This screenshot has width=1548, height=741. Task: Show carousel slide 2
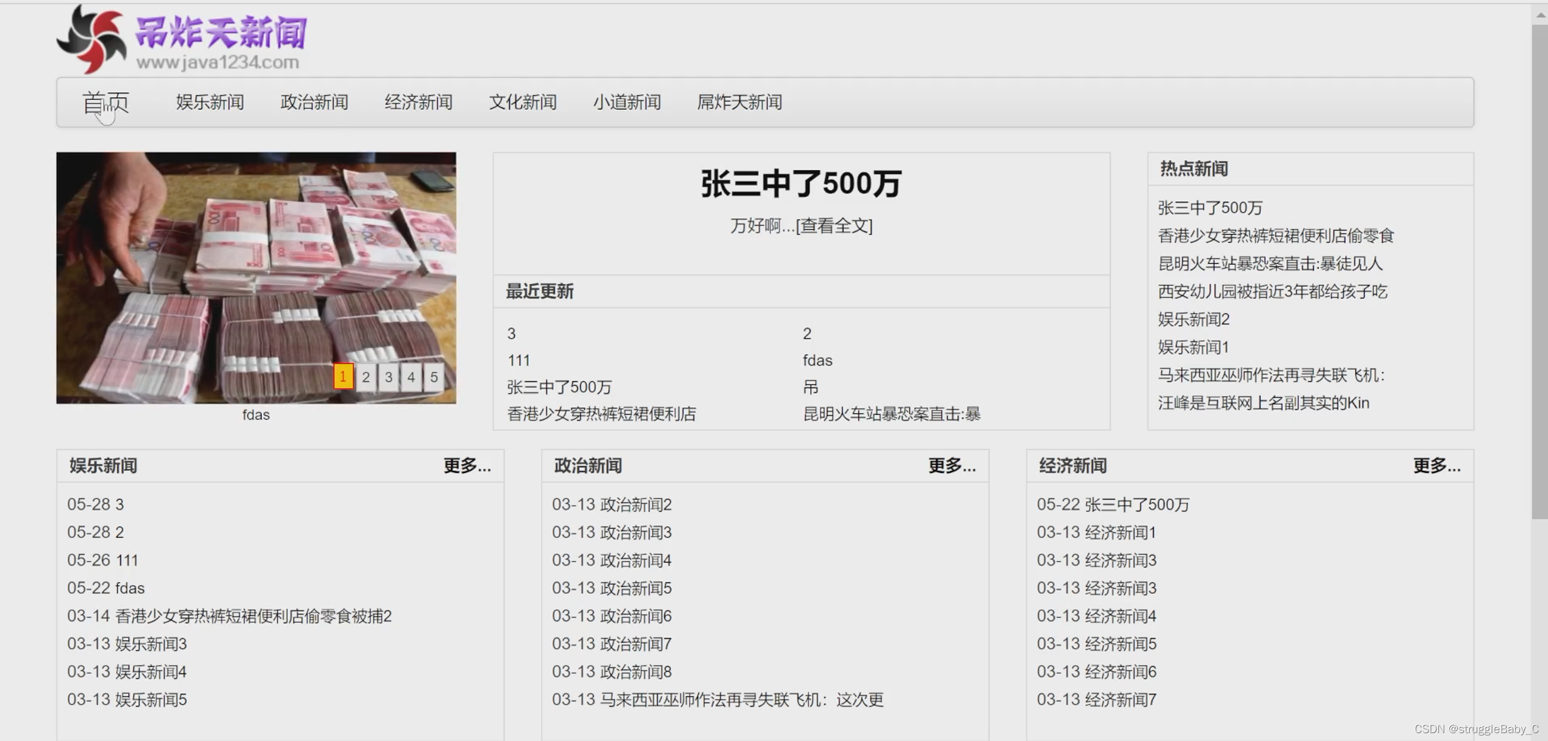366,377
